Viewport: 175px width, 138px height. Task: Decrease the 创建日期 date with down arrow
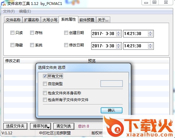pos(118,35)
